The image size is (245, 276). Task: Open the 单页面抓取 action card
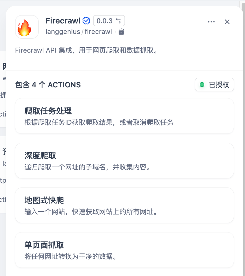click(x=124, y=250)
